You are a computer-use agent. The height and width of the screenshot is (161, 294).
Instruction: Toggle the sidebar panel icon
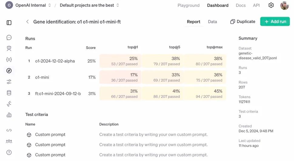[9, 23]
